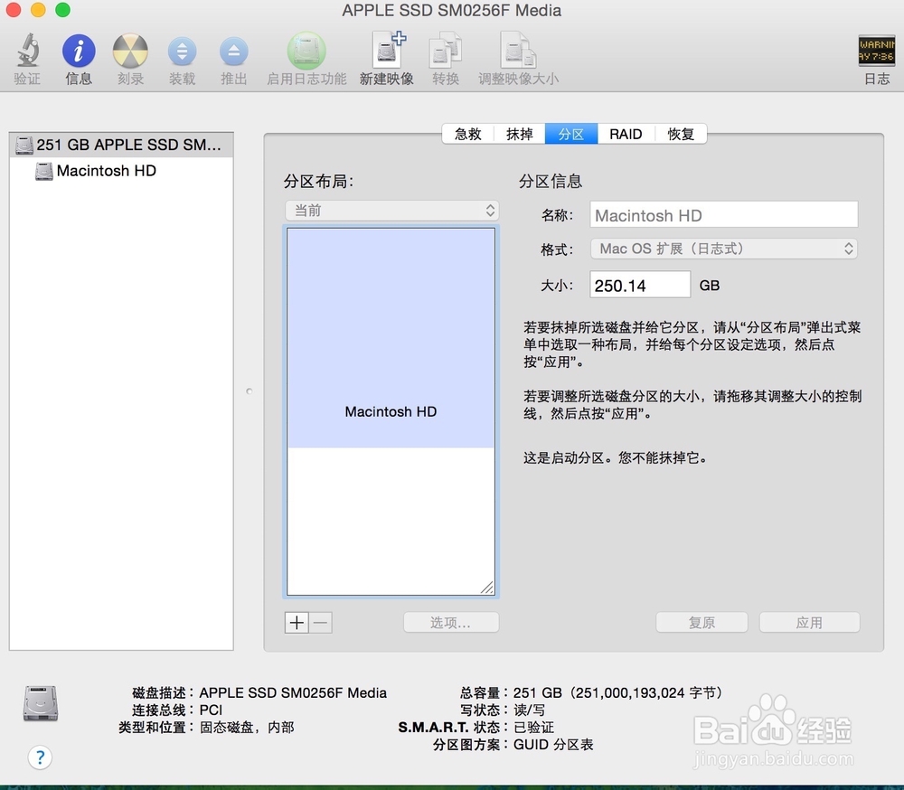
Task: Select the 刻录 (Burn) toolbar icon
Action: [x=130, y=56]
